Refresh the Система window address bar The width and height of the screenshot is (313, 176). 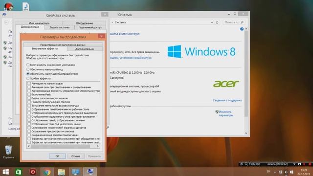point(217,22)
